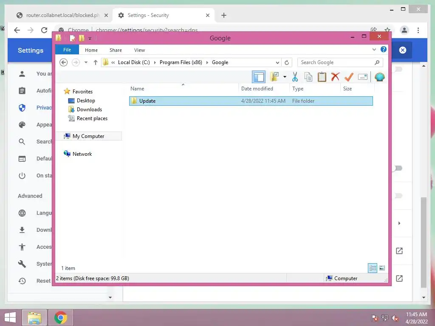Open Quick Access Toolbar customize dropdown
Screen dimensions: 435x326
click(x=90, y=38)
